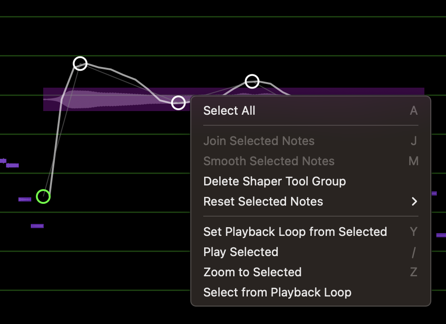446x324 pixels.
Task: Select small purple note beside green point
Action: (x=25, y=199)
